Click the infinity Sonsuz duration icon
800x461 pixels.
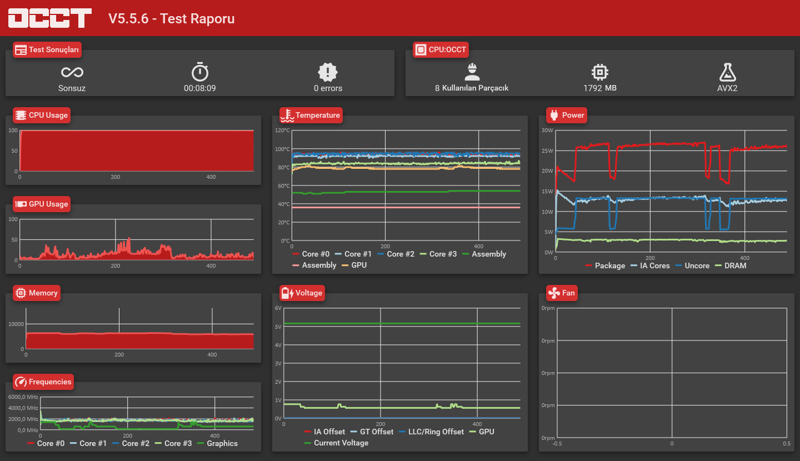72,72
